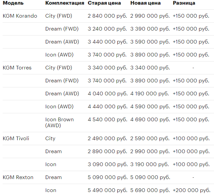This screenshot has width=214, height=196.
Task: Click the "Комплектация" column header
Action: 64,3
